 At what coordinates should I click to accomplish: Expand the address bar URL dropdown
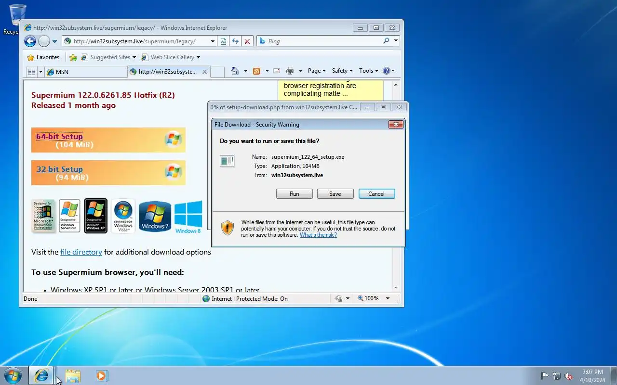(213, 41)
